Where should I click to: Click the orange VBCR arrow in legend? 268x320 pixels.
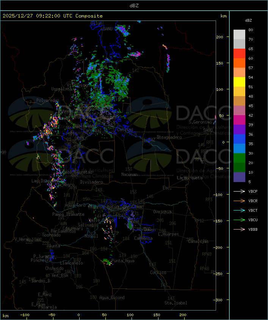click(239, 201)
